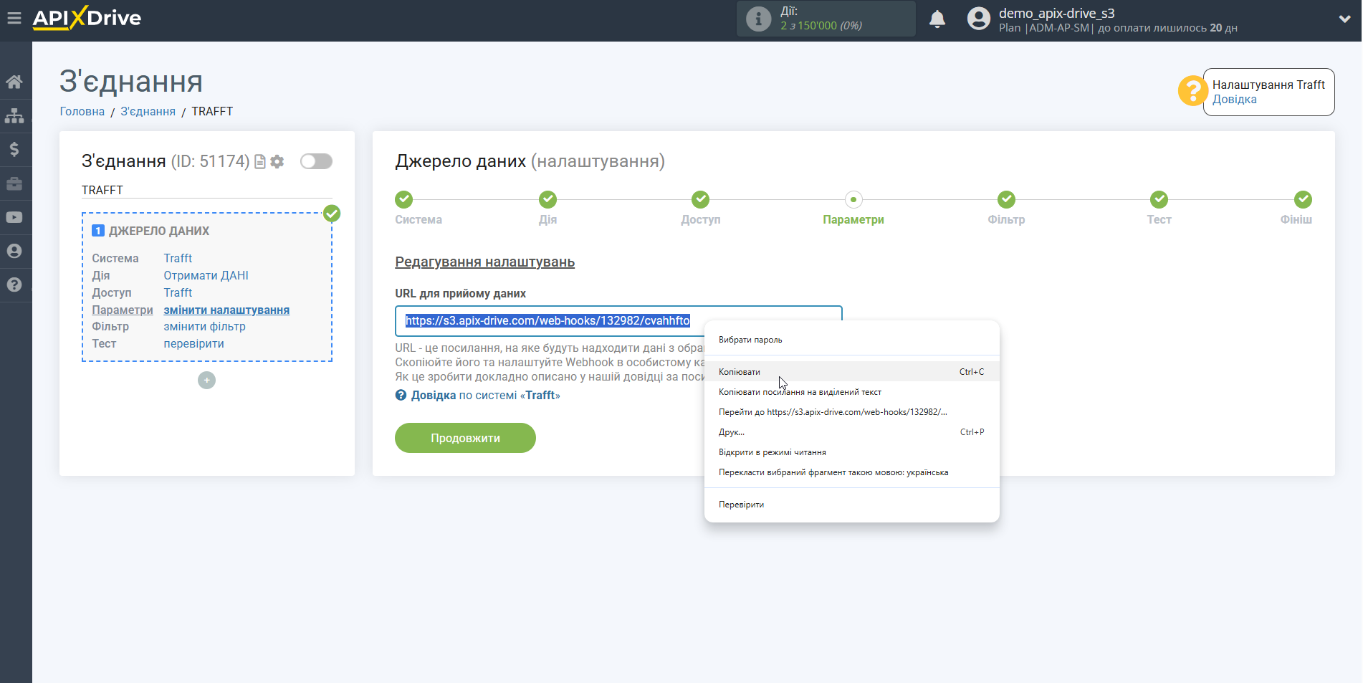Open Довідка link in Trafft help box
Image resolution: width=1363 pixels, height=683 pixels.
click(x=1234, y=100)
